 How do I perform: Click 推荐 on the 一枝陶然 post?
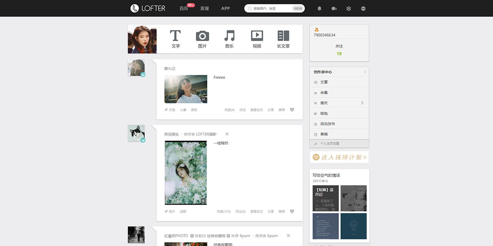pyautogui.click(x=282, y=212)
